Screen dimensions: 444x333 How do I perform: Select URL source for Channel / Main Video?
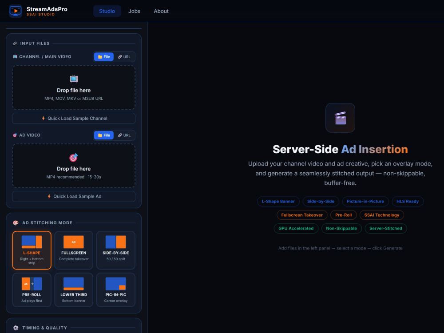pos(124,57)
